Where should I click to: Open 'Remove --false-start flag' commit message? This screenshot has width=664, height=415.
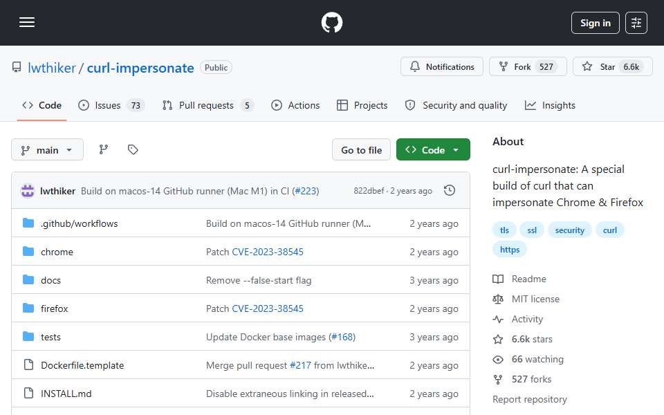[x=259, y=280]
